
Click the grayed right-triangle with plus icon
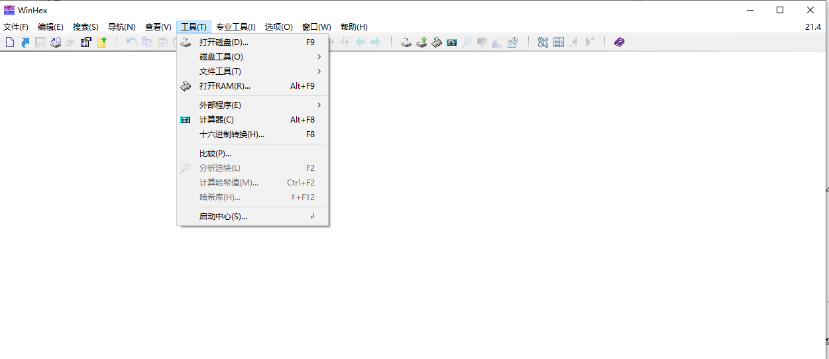(x=590, y=42)
